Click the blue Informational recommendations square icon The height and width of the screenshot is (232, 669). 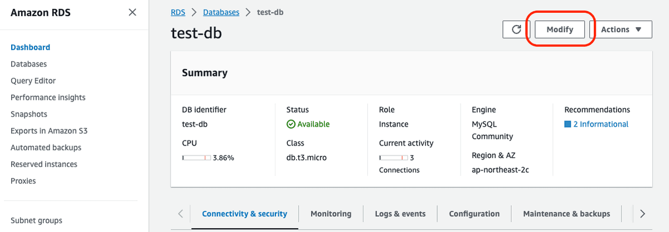coord(568,124)
